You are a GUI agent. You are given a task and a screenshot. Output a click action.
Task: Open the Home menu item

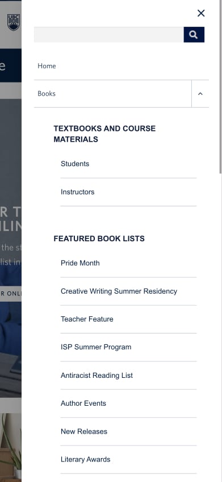point(122,66)
